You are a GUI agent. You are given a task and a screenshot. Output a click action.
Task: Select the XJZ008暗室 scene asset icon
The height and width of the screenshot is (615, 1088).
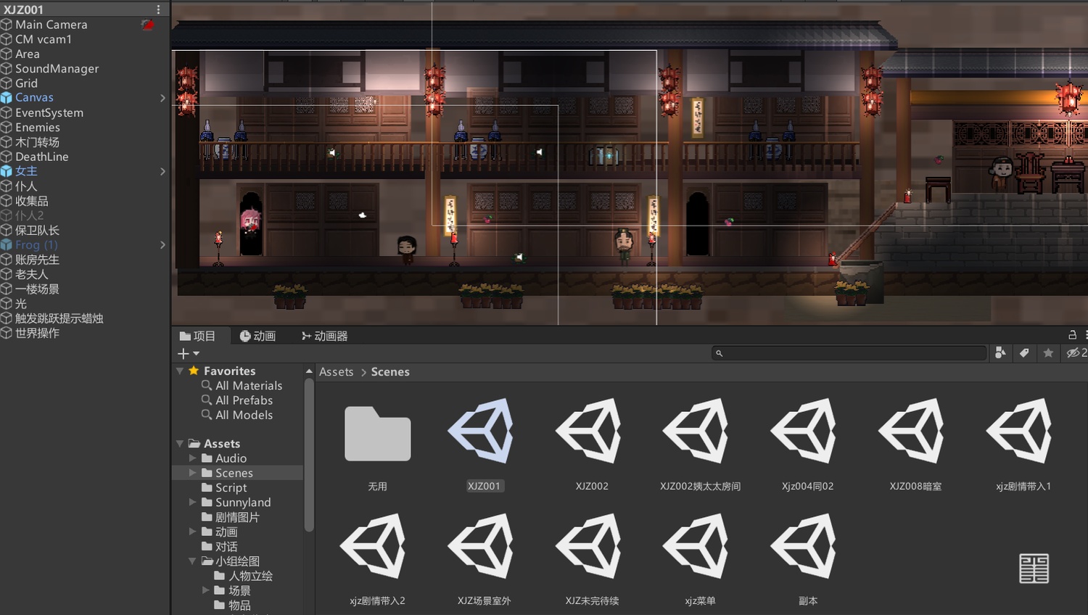tap(915, 432)
